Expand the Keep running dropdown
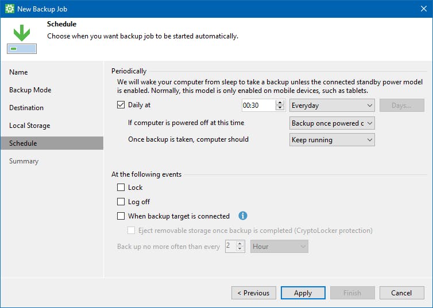The height and width of the screenshot is (308, 433). [x=332, y=140]
